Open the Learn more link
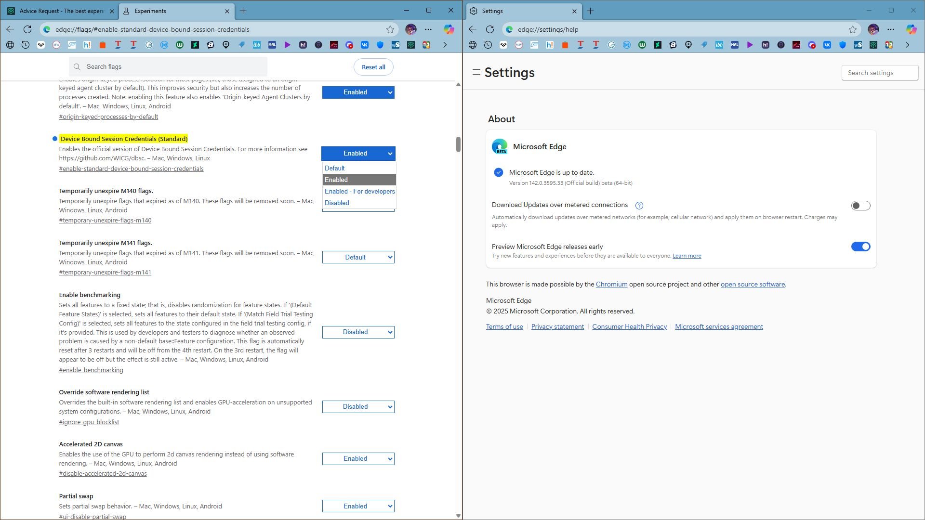This screenshot has height=520, width=925. coord(687,256)
